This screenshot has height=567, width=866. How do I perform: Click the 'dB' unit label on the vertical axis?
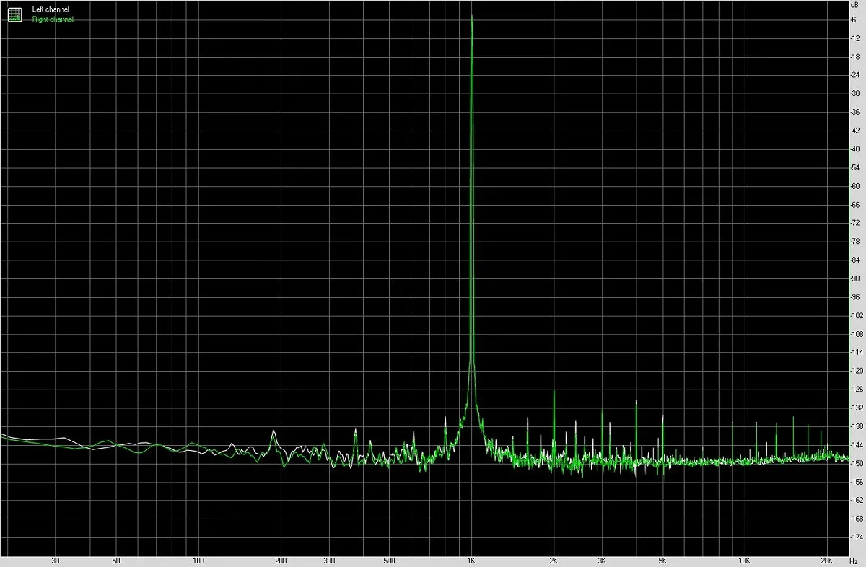click(x=856, y=6)
